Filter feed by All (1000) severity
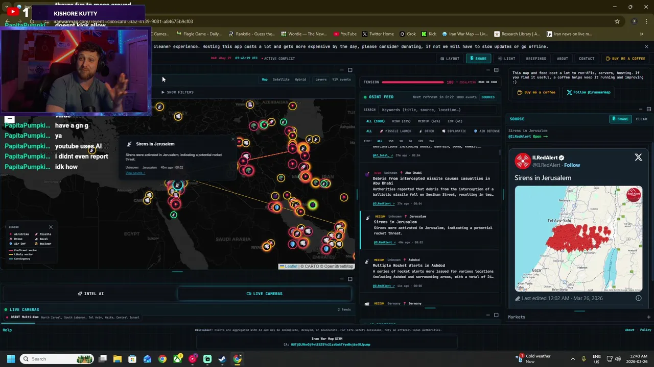 pyautogui.click(x=376, y=121)
